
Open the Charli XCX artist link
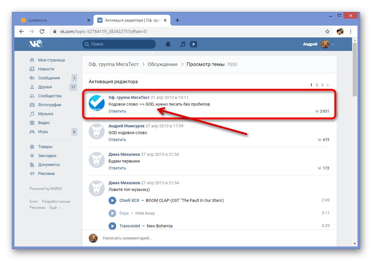129,200
